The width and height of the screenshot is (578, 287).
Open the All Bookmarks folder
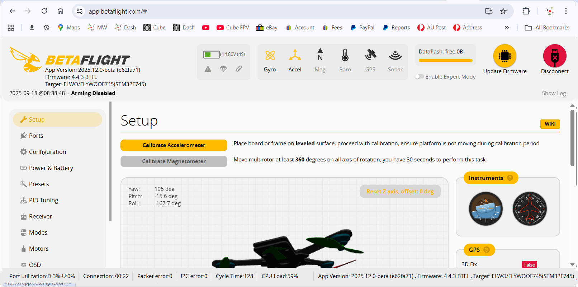point(547,28)
